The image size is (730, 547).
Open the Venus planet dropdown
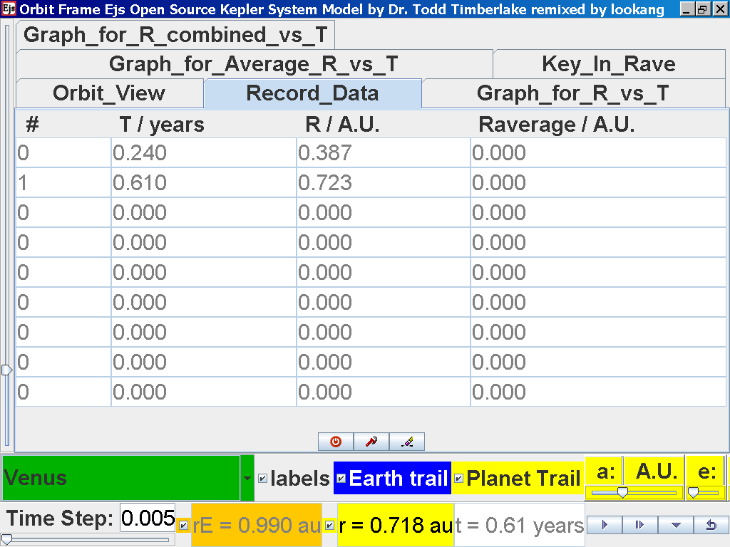click(247, 479)
